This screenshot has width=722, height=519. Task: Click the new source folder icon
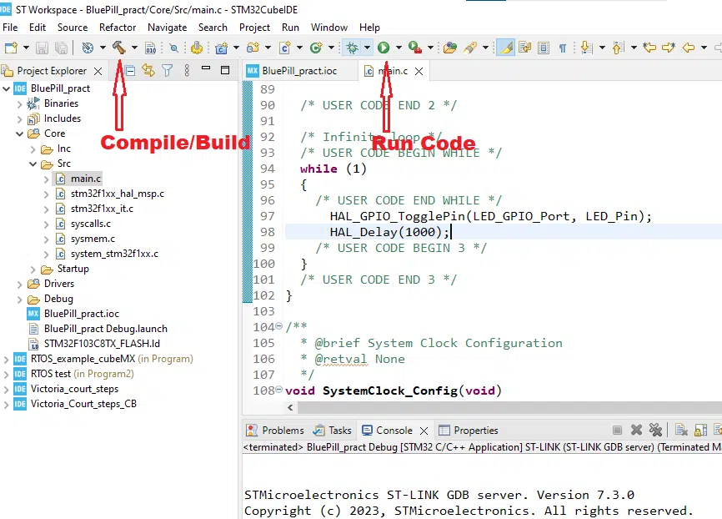click(x=253, y=48)
